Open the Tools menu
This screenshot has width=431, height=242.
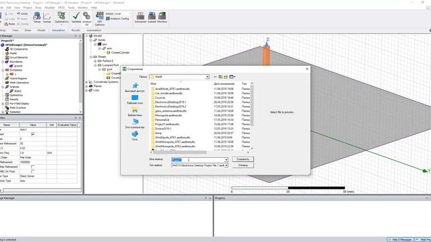[x=71, y=7]
